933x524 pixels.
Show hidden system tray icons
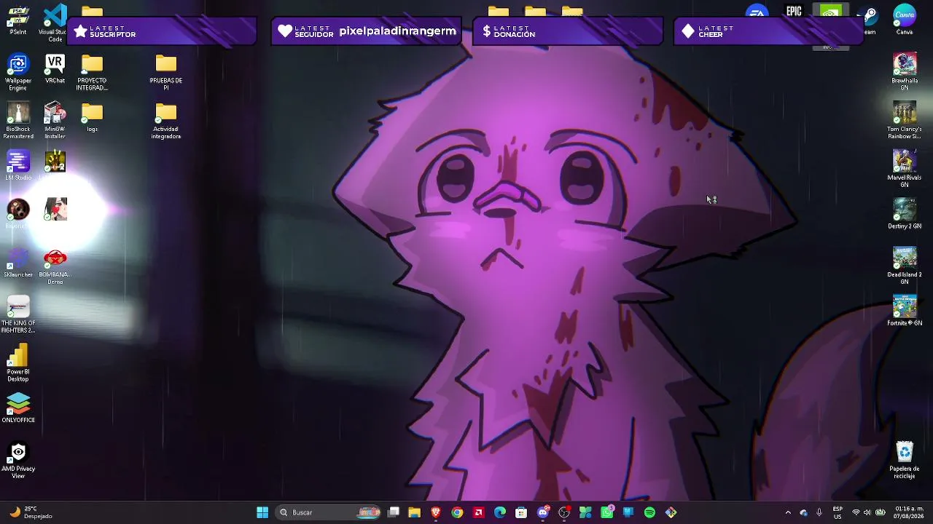coord(788,512)
